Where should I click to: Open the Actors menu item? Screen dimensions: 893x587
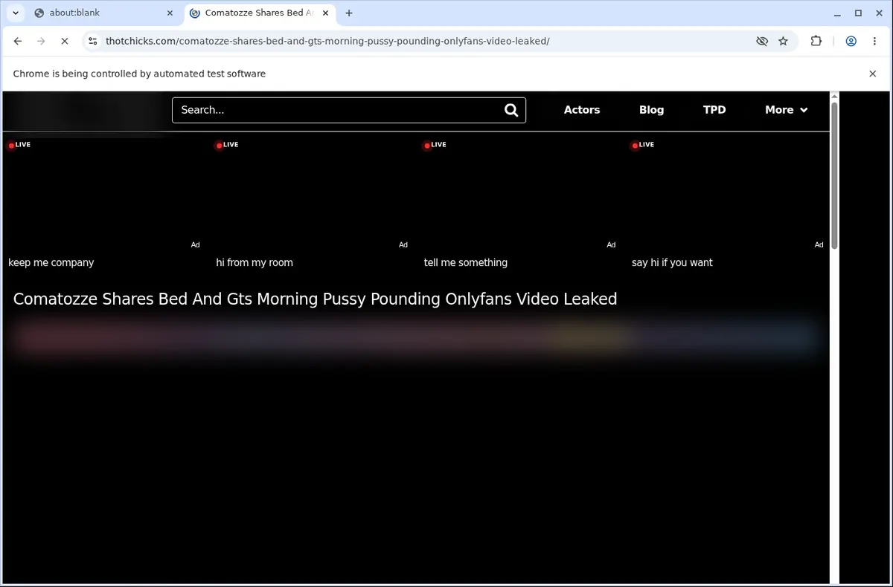coord(582,110)
